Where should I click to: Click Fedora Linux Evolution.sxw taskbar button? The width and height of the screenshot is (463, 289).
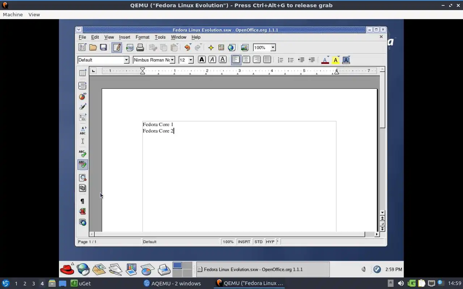[263, 269]
